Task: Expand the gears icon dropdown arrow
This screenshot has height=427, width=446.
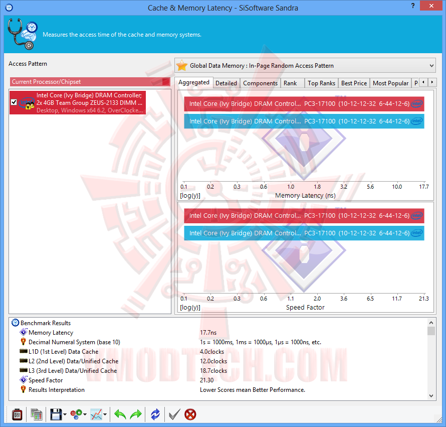Action: [85, 415]
